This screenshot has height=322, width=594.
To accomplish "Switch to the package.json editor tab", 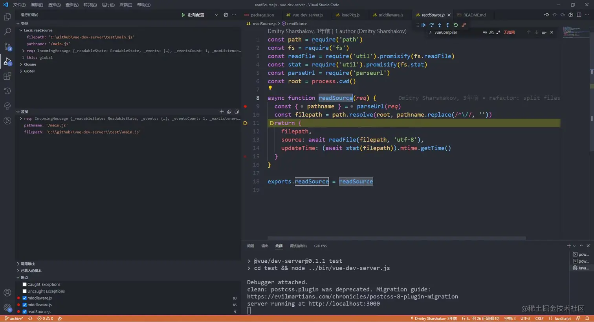I will pyautogui.click(x=259, y=15).
